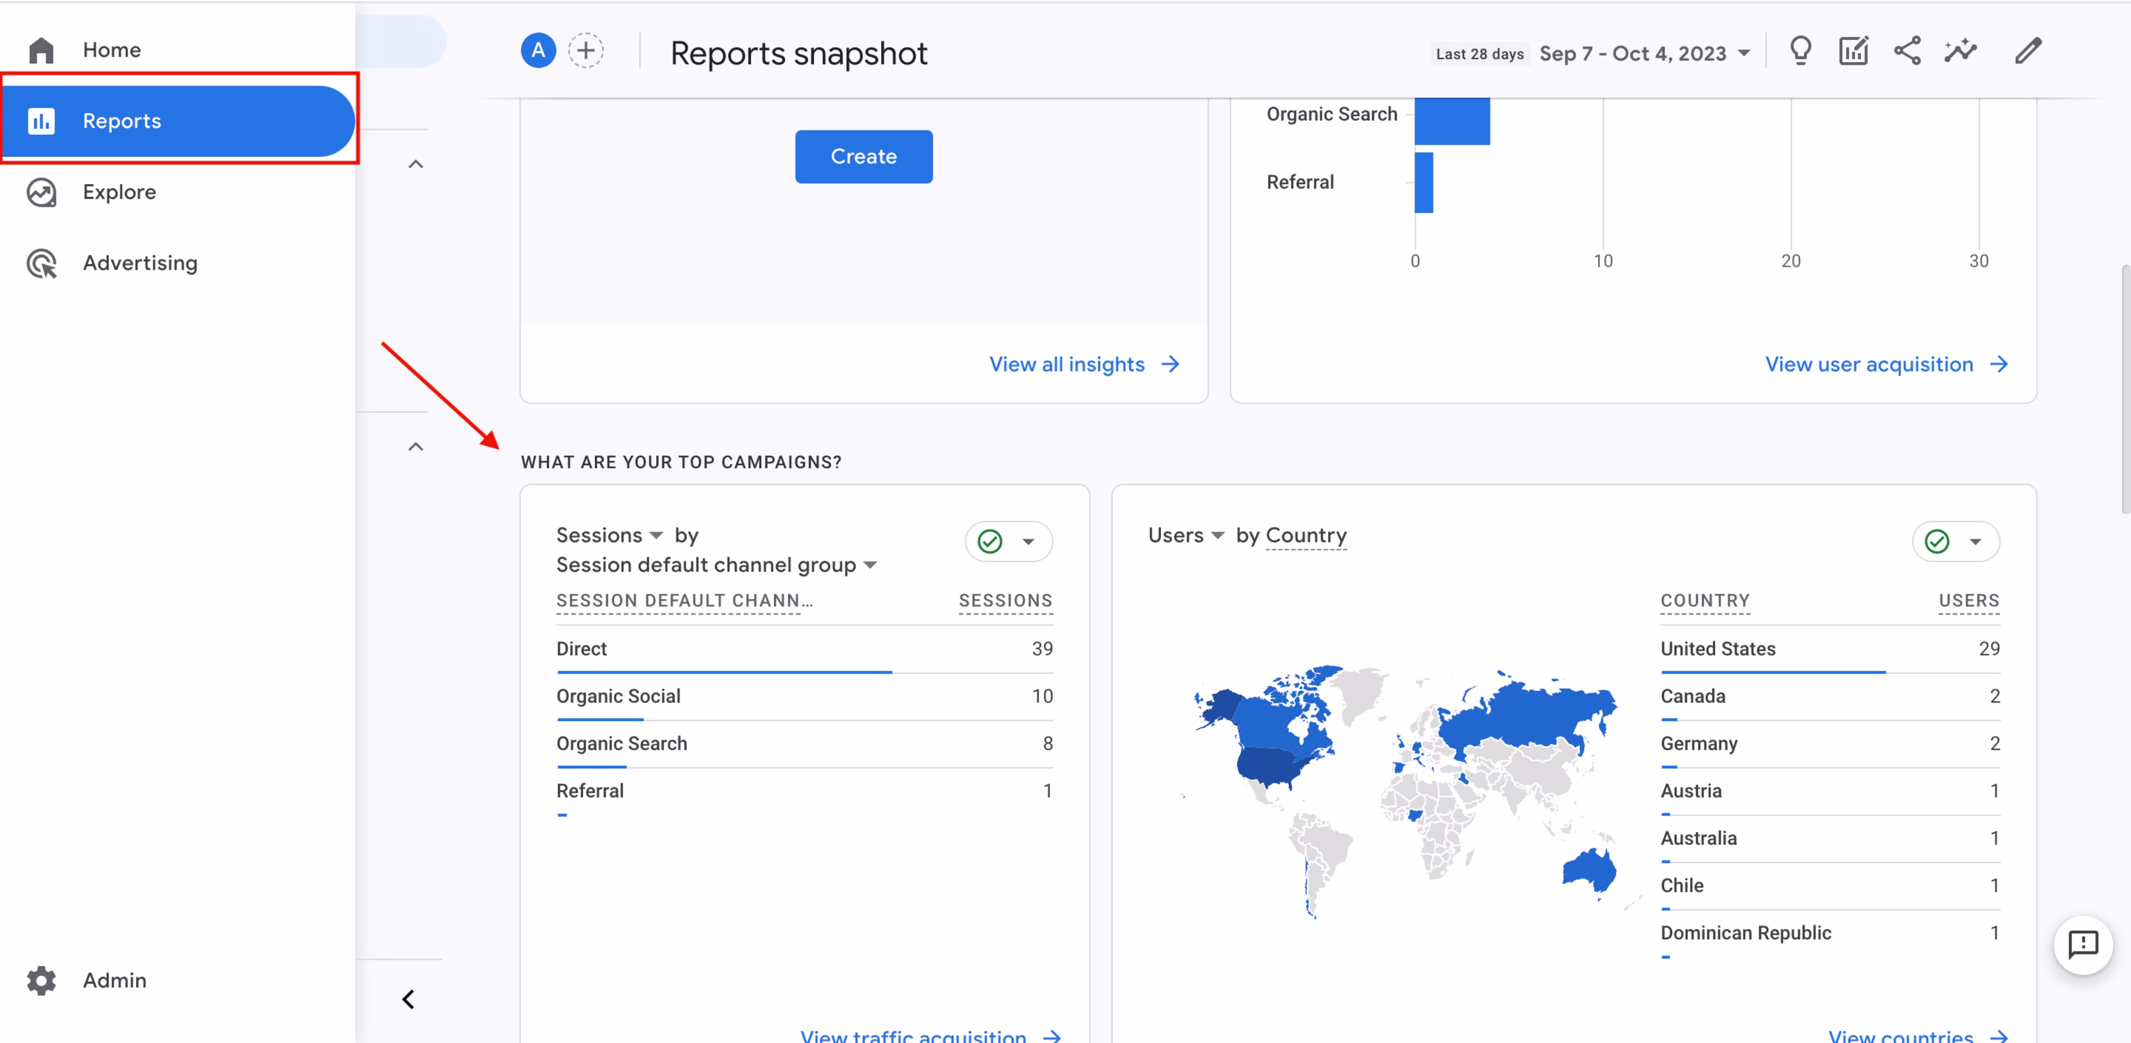Open the Insights lightbulb panel
2131x1043 pixels.
(x=1800, y=50)
